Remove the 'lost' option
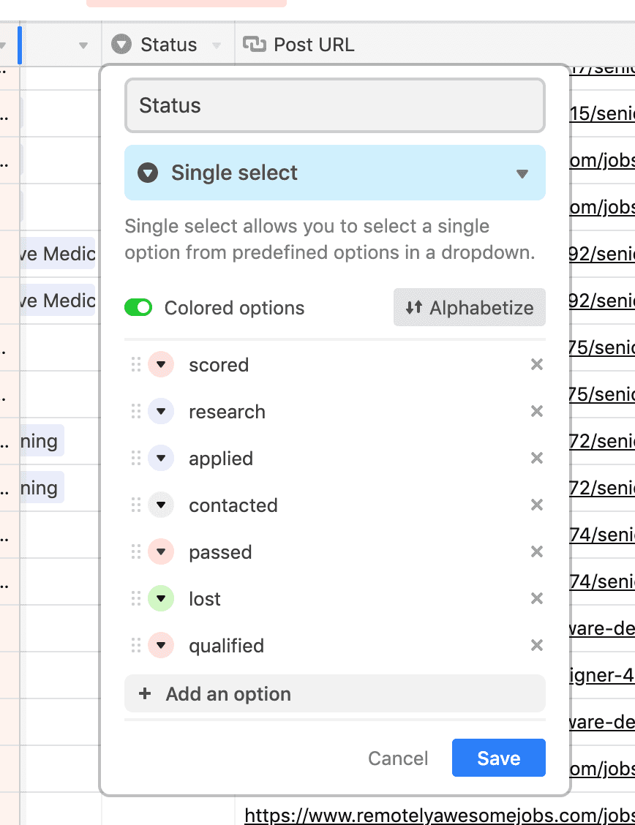This screenshot has width=635, height=825. (x=537, y=599)
